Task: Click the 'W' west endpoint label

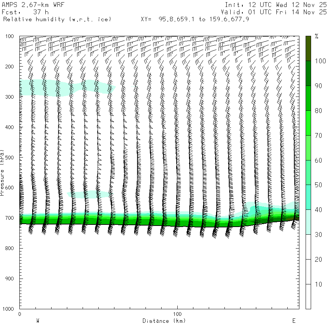Action: pos(38,321)
